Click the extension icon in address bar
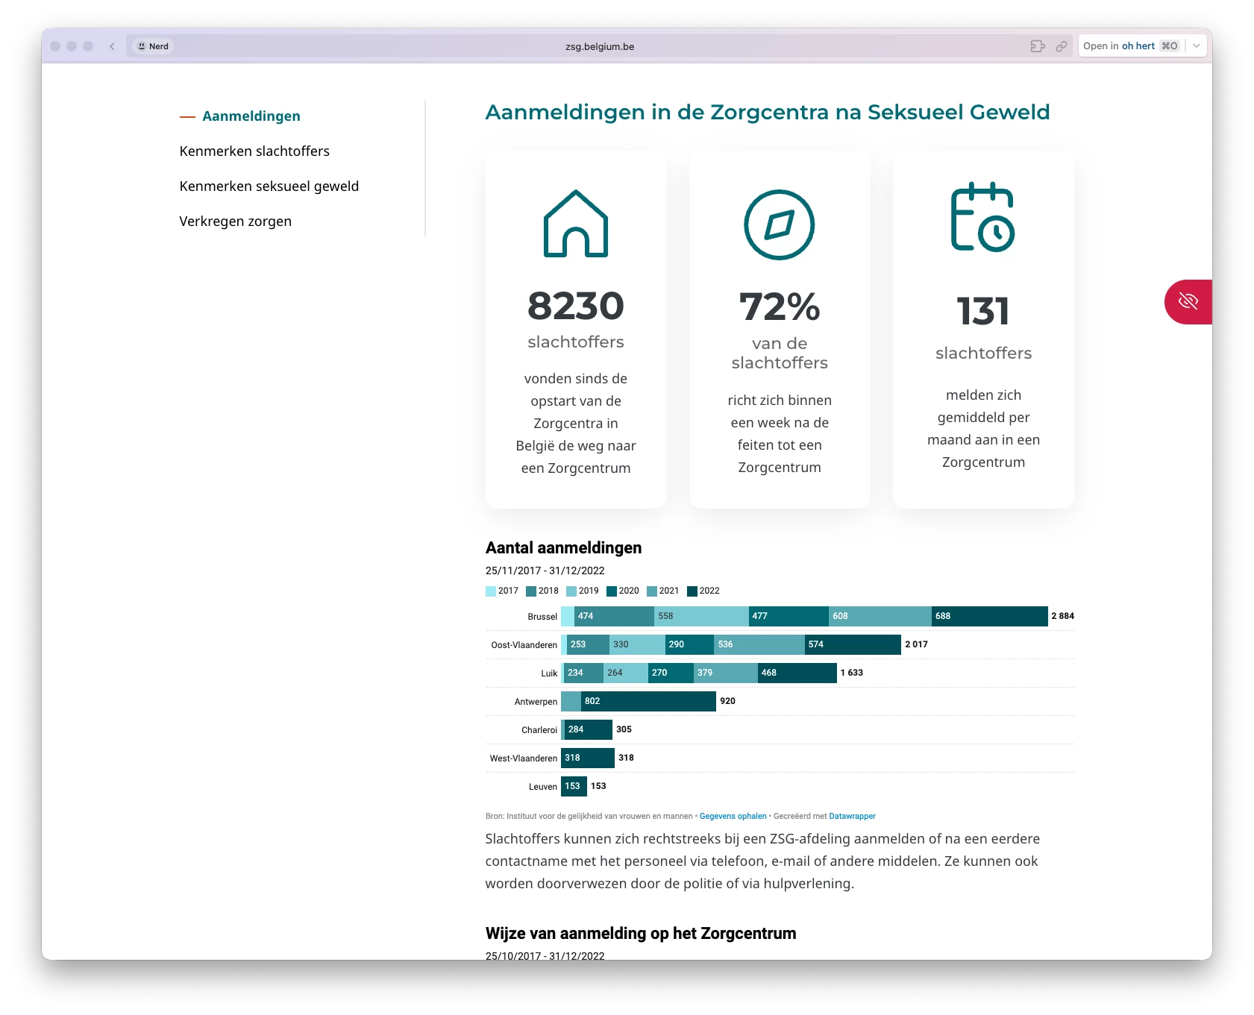This screenshot has width=1254, height=1015. click(1037, 46)
